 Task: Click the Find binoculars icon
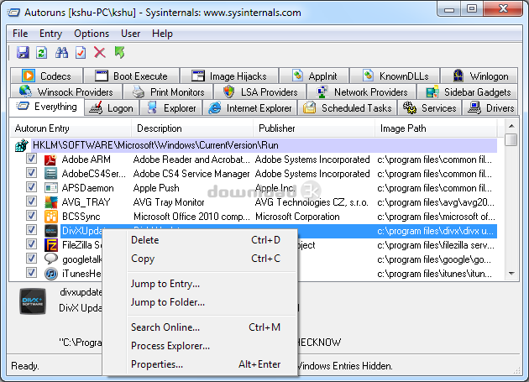[x=61, y=53]
